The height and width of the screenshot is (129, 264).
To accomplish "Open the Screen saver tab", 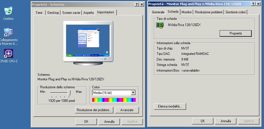I will (71, 13).
